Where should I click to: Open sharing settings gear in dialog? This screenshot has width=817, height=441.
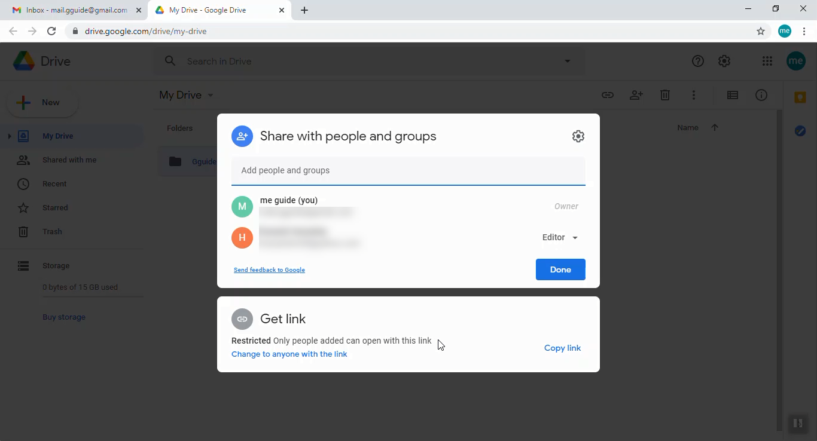578,136
